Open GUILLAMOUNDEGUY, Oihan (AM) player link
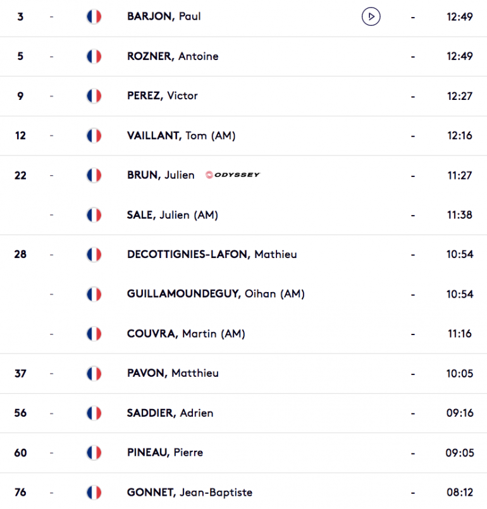 point(216,294)
